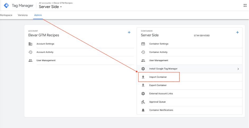Click the Google Tag Manager logo

pos(6,5)
